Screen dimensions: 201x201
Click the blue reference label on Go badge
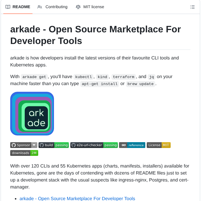click(136, 145)
